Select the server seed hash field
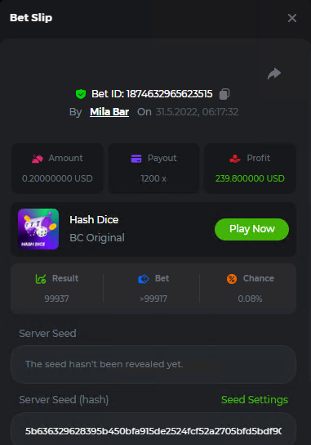 [153, 429]
